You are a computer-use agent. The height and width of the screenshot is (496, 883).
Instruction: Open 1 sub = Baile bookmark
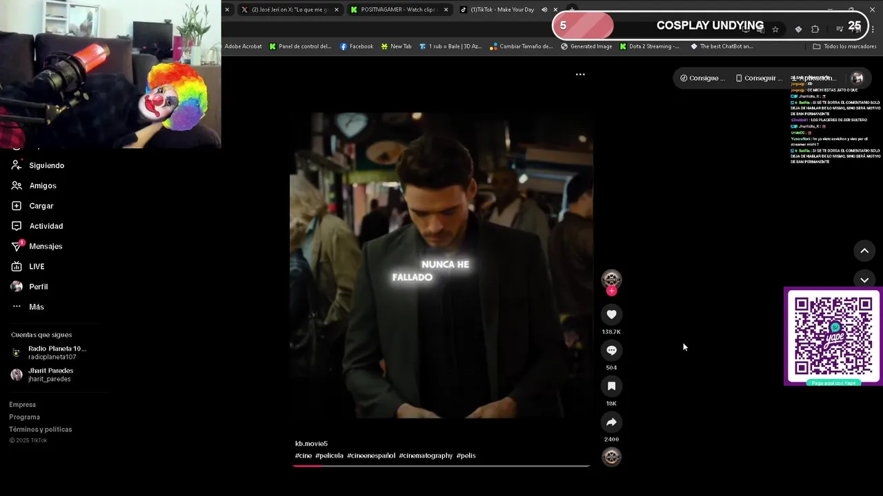450,46
